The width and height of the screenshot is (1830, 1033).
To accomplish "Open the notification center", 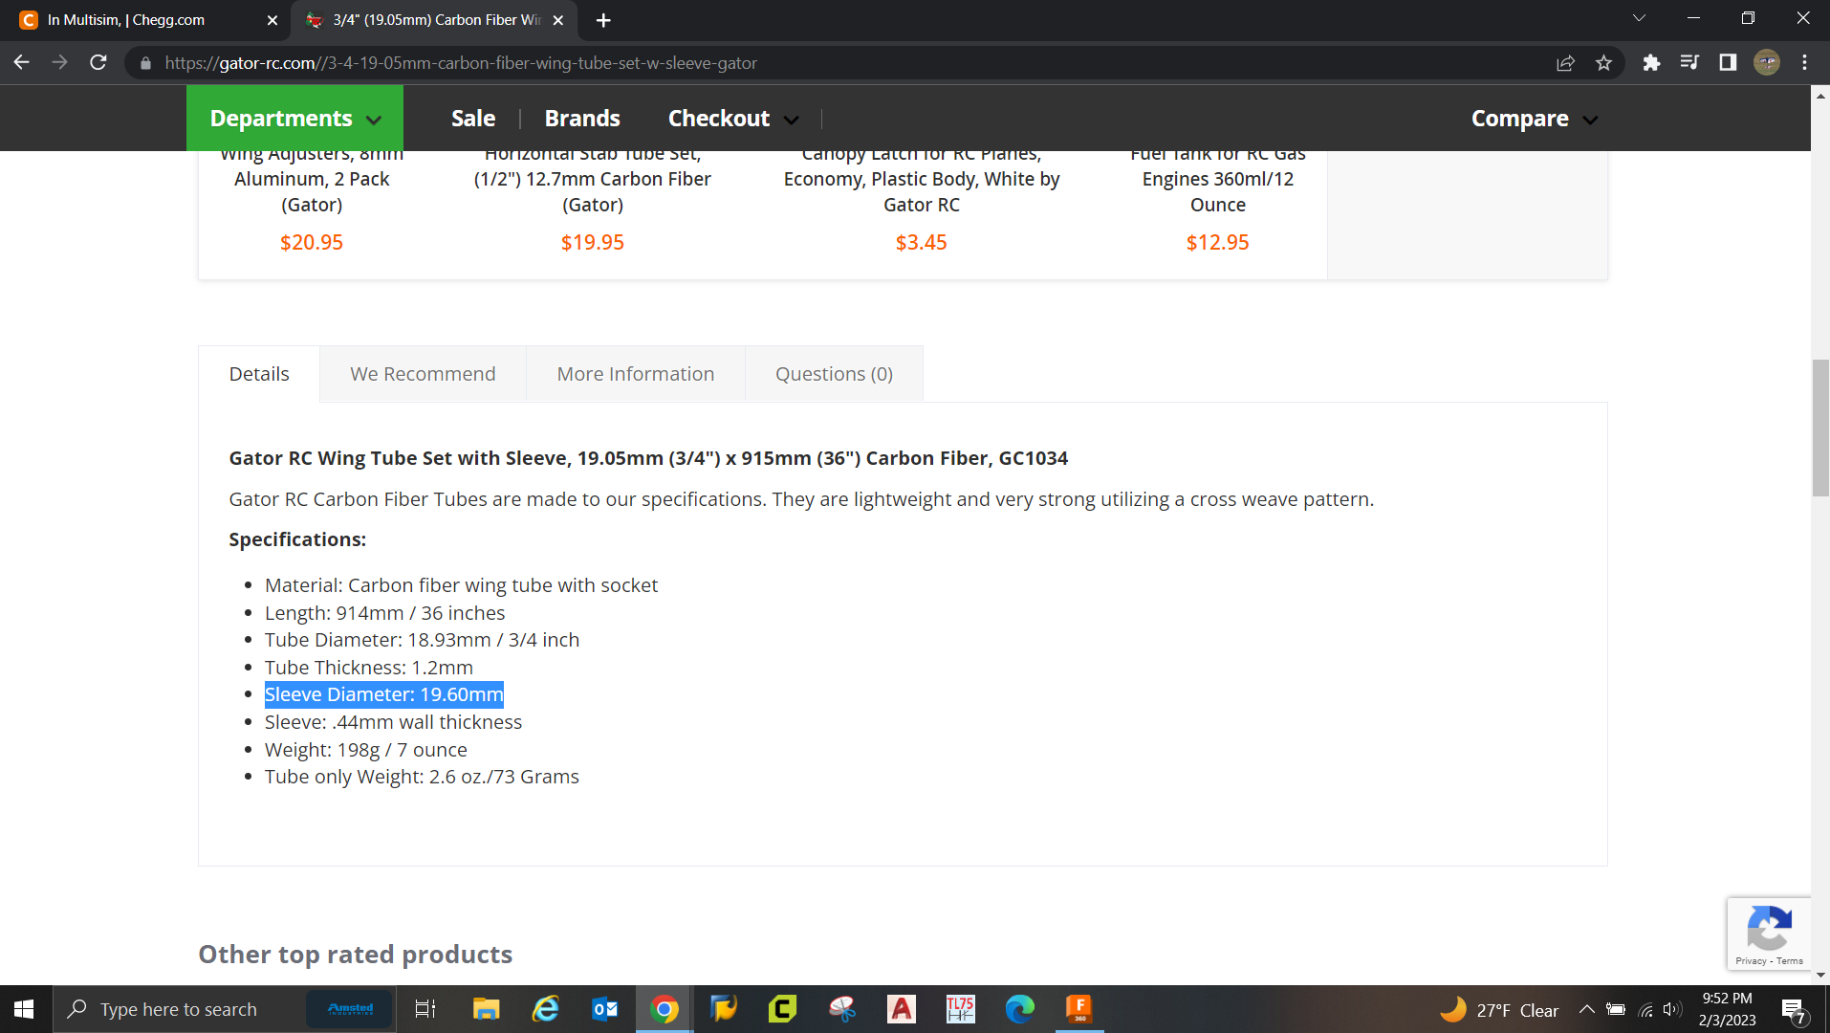I will point(1795,1010).
